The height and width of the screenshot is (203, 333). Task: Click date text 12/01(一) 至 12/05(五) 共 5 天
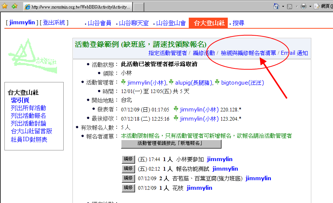155,91
